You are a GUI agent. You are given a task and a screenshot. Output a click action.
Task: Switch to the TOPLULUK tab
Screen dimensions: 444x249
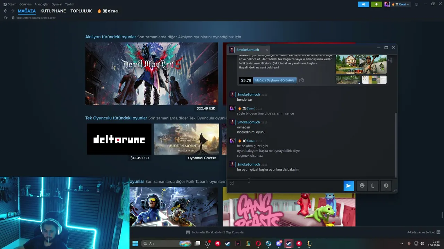coord(81,11)
